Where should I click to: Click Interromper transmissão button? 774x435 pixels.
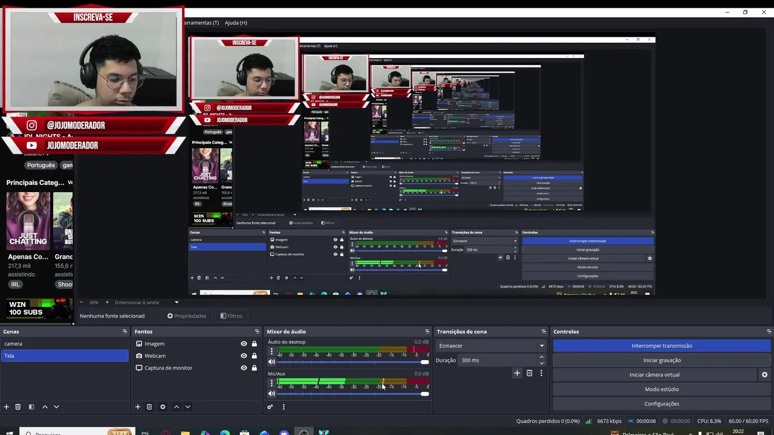(662, 346)
